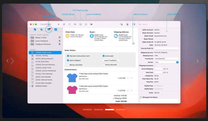
Task: Click the star beside pink T-shirt price
Action: pos(128,91)
